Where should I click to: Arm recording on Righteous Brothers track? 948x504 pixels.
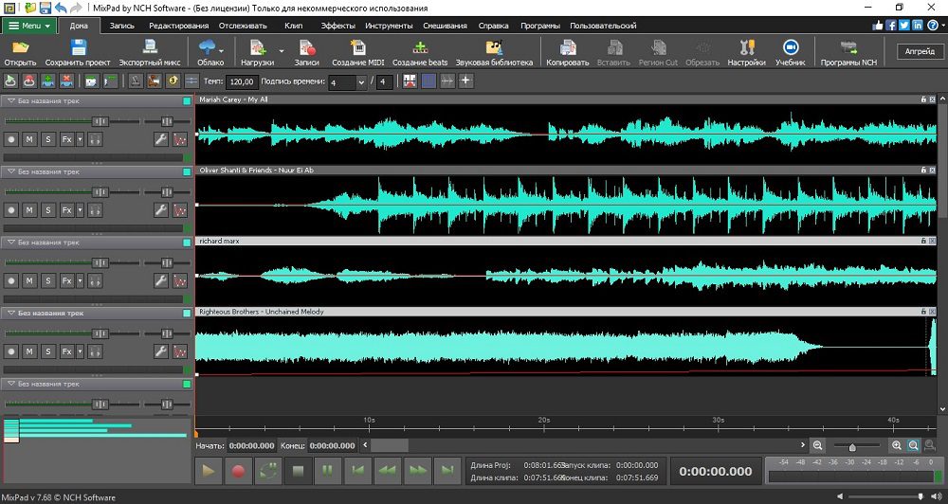click(10, 351)
